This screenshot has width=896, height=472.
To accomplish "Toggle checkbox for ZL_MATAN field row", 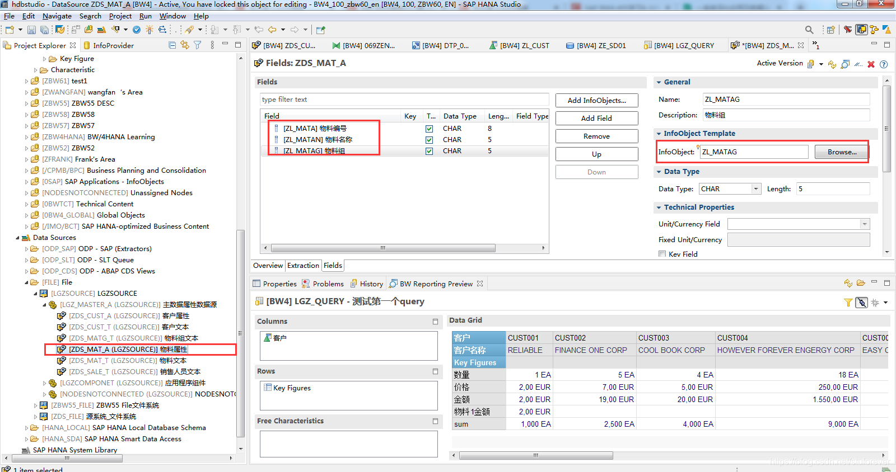I will [429, 140].
